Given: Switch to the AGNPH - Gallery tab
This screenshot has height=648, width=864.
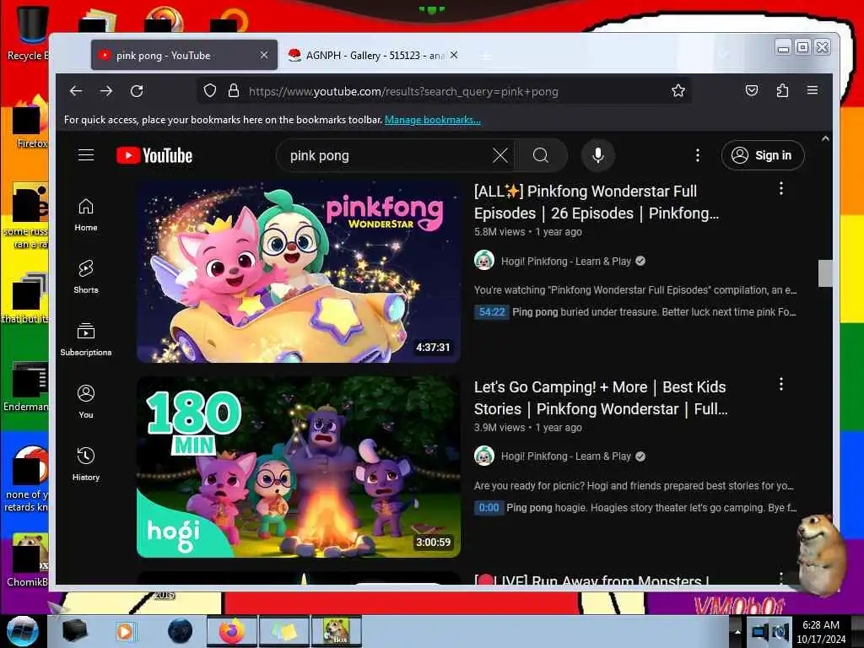Looking at the screenshot, I should (372, 55).
